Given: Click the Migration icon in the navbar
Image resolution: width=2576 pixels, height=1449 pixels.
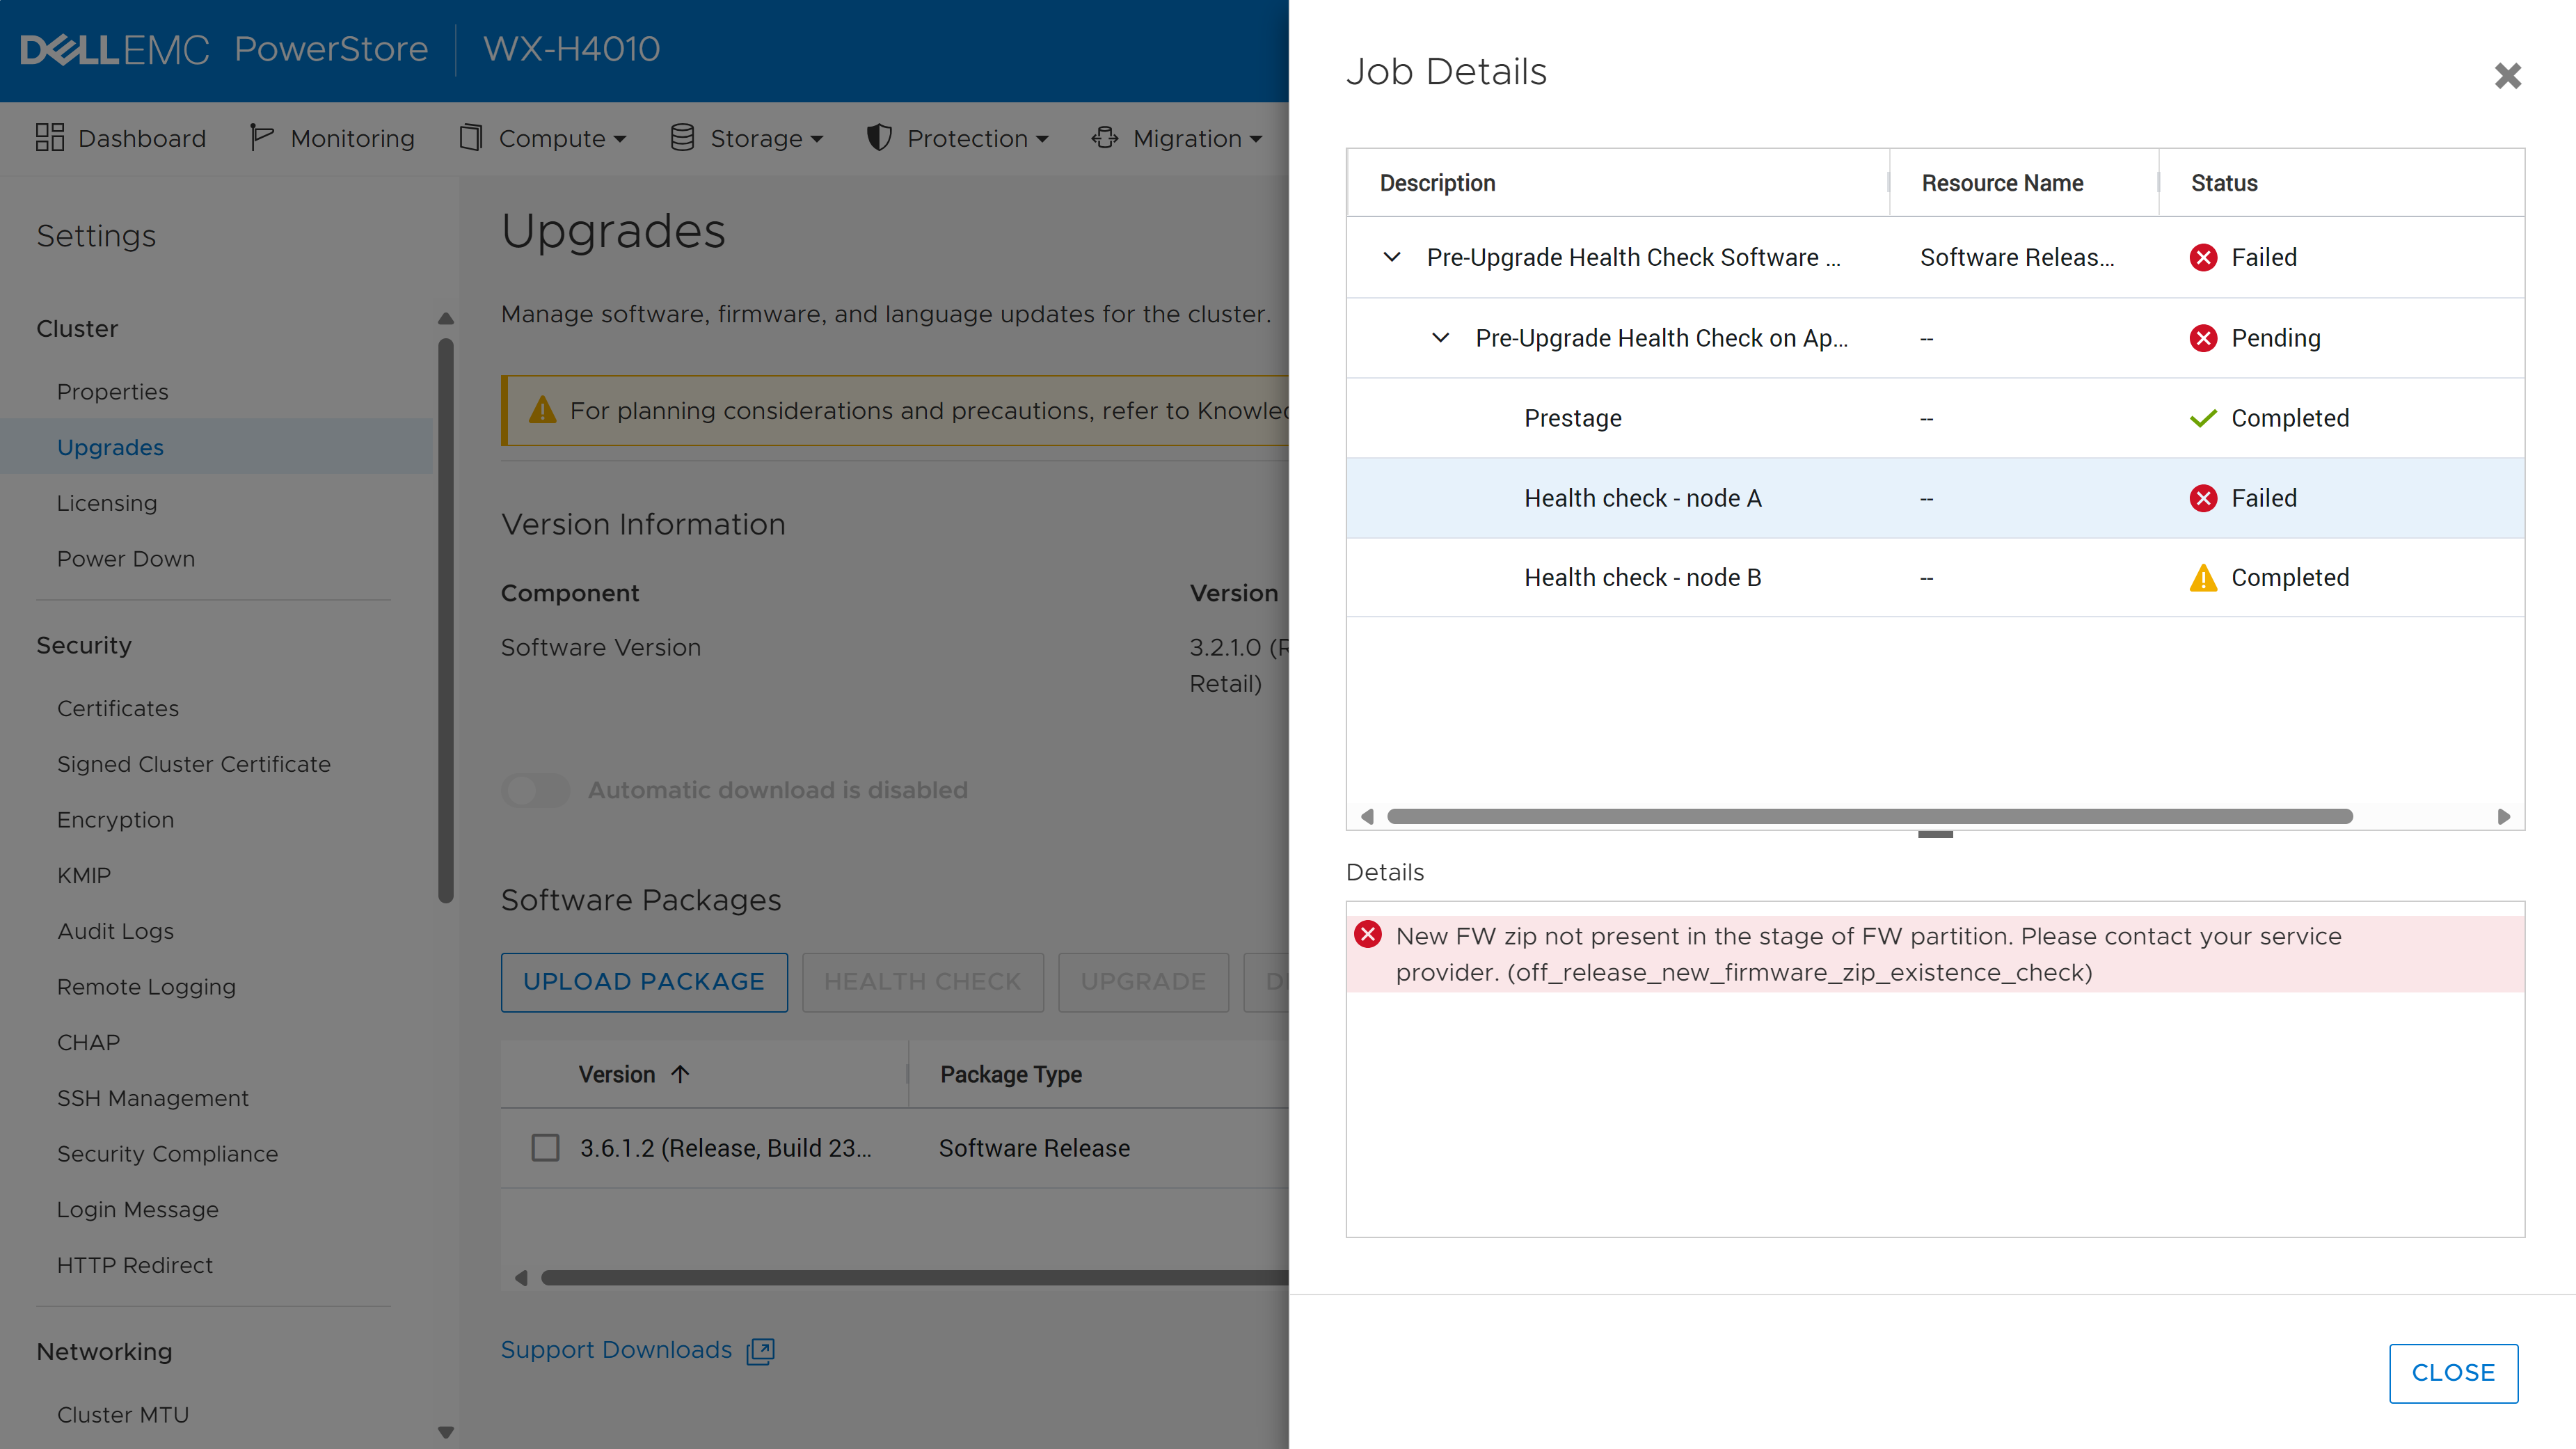Looking at the screenshot, I should pos(1103,137).
